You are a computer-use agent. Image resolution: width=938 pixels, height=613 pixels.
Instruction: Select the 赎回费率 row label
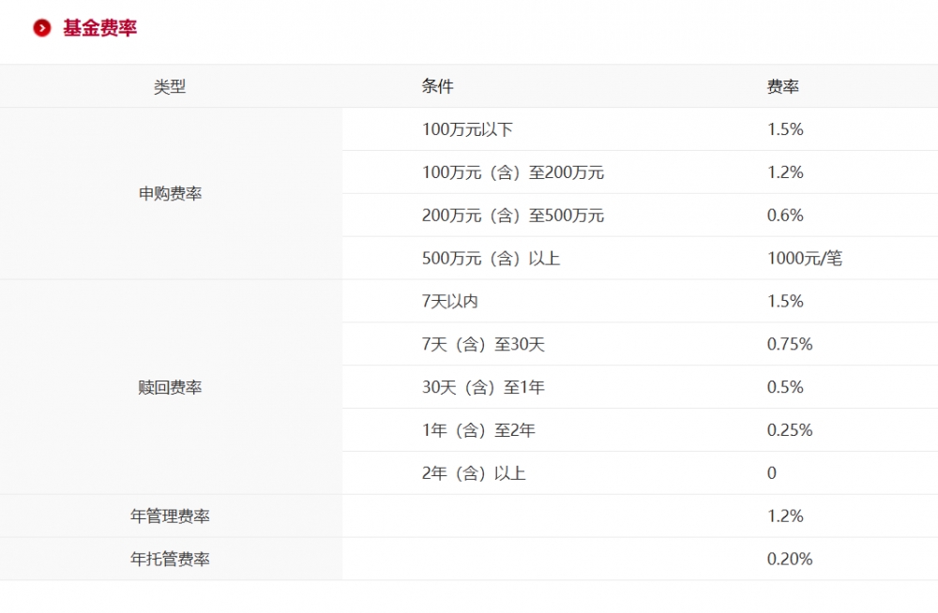point(172,386)
